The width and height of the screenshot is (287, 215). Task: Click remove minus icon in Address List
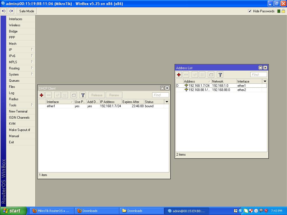(x=186, y=74)
